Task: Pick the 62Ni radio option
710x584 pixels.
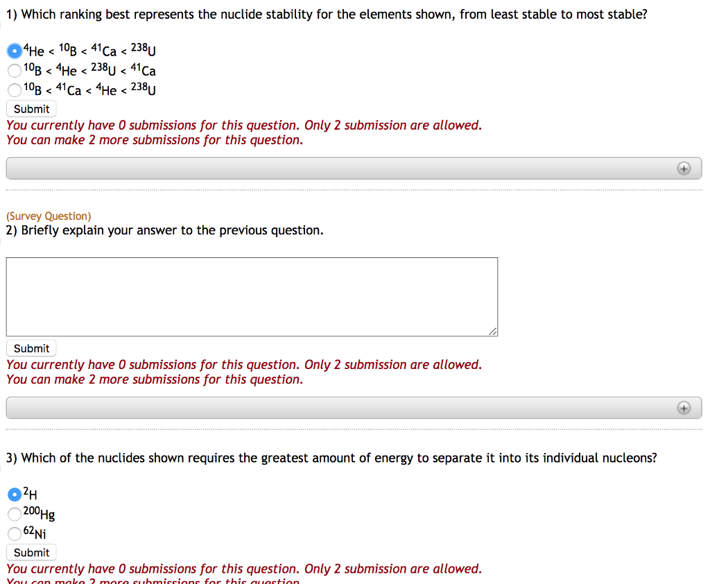Action: point(13,533)
